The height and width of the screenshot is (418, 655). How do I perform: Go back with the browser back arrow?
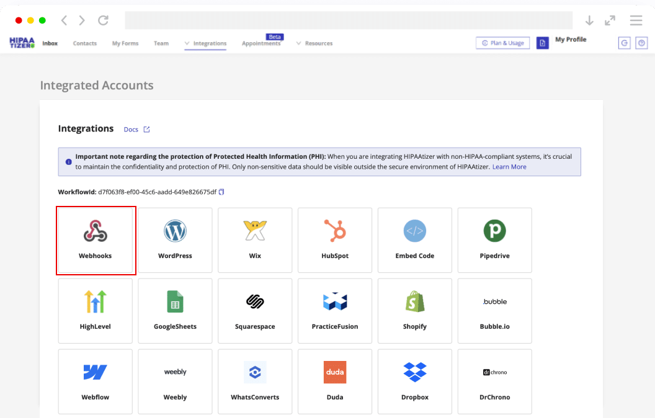pos(65,20)
